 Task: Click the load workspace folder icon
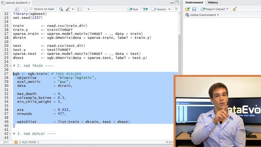[187, 9]
